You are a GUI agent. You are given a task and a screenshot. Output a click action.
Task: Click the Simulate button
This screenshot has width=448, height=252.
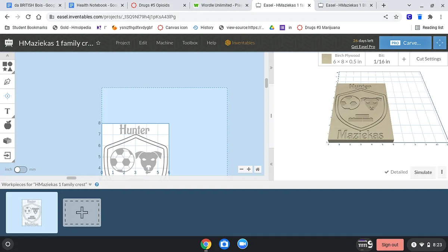pyautogui.click(x=423, y=172)
